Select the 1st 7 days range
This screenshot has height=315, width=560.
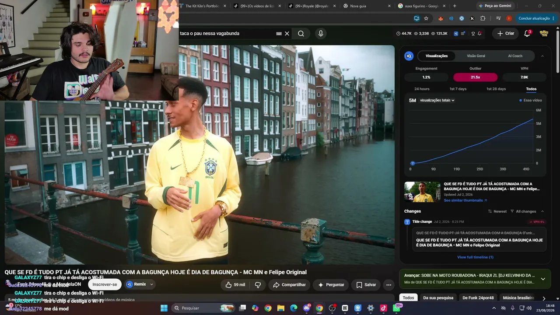(x=458, y=89)
